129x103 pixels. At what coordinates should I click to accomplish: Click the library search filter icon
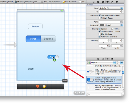[89, 94]
